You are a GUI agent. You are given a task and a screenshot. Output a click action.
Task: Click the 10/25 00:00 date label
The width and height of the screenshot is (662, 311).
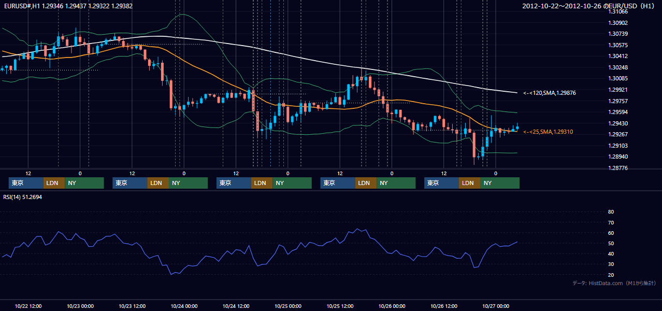tap(288, 306)
